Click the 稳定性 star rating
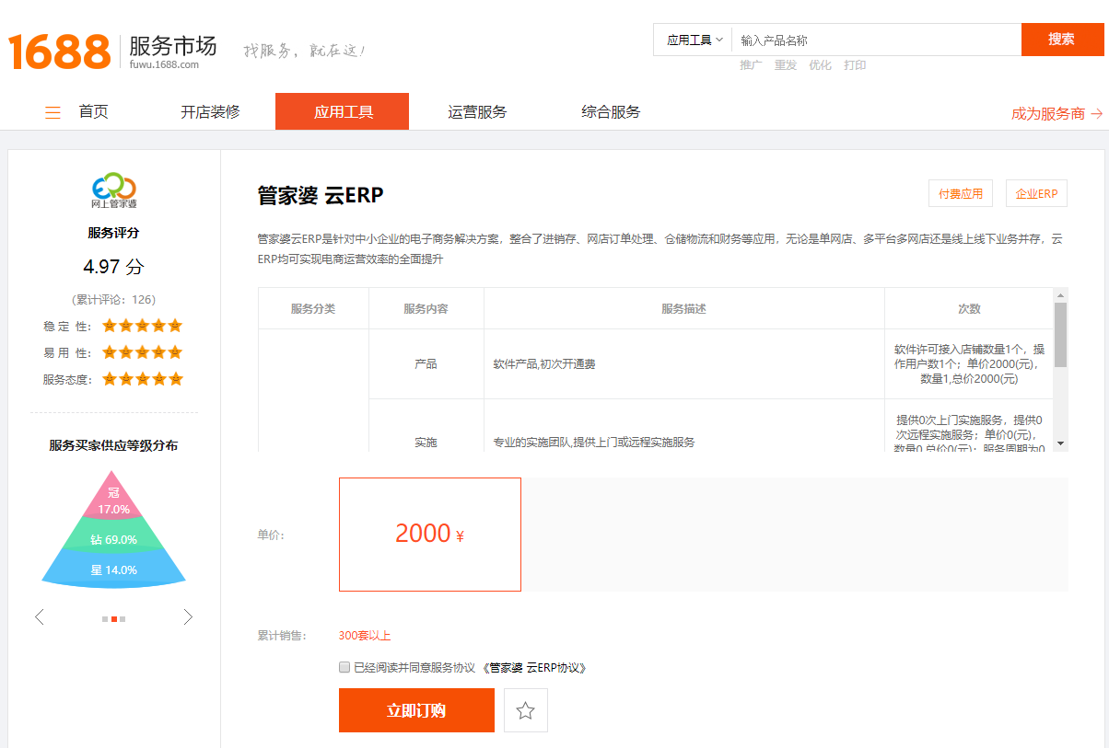The height and width of the screenshot is (748, 1109). 142,326
